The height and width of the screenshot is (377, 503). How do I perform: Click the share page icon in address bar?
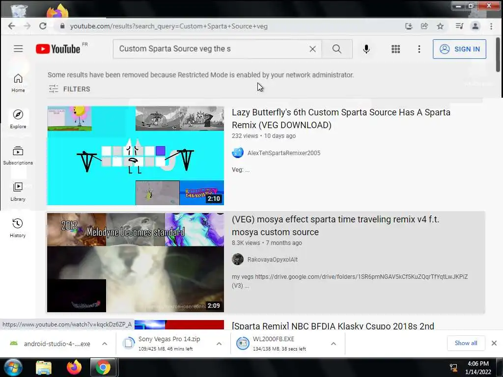tap(424, 27)
